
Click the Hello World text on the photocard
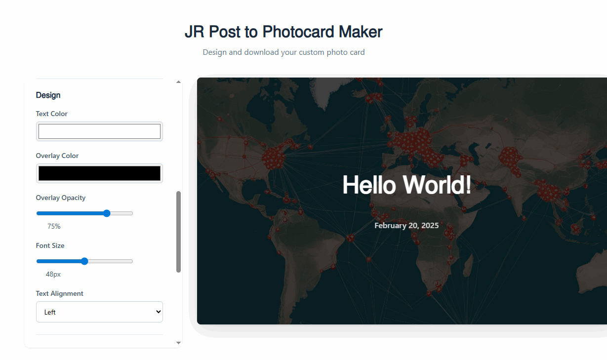(406, 185)
